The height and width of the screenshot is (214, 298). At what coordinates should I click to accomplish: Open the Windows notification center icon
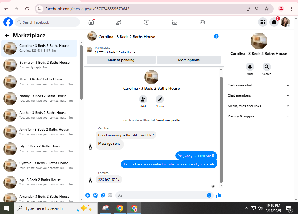pos(289,208)
